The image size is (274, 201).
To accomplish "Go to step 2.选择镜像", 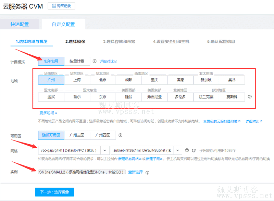I will 75,42.
